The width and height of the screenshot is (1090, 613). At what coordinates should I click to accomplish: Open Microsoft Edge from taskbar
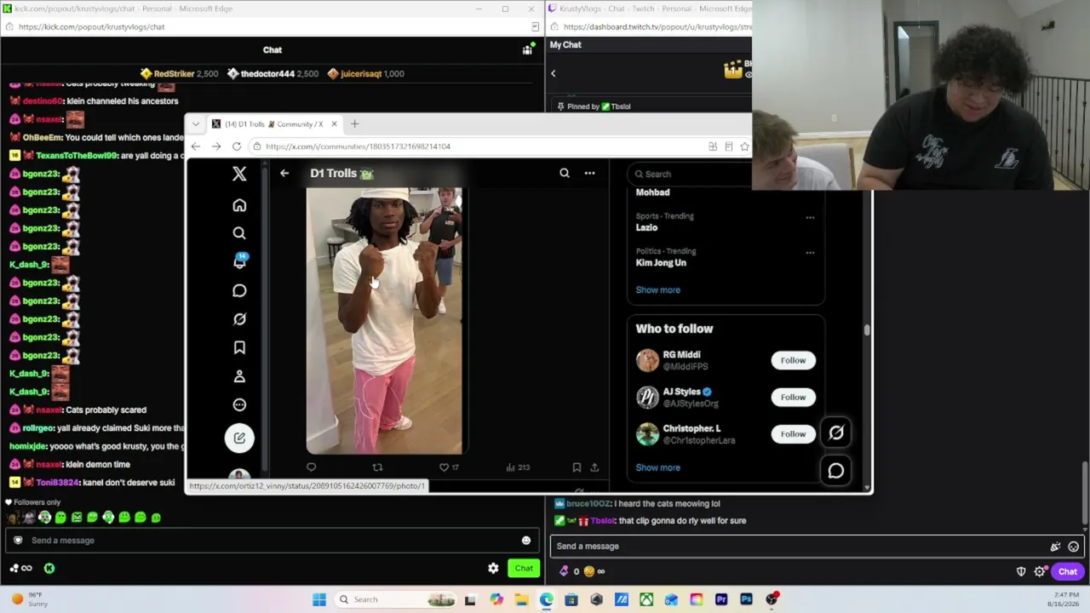point(546,599)
